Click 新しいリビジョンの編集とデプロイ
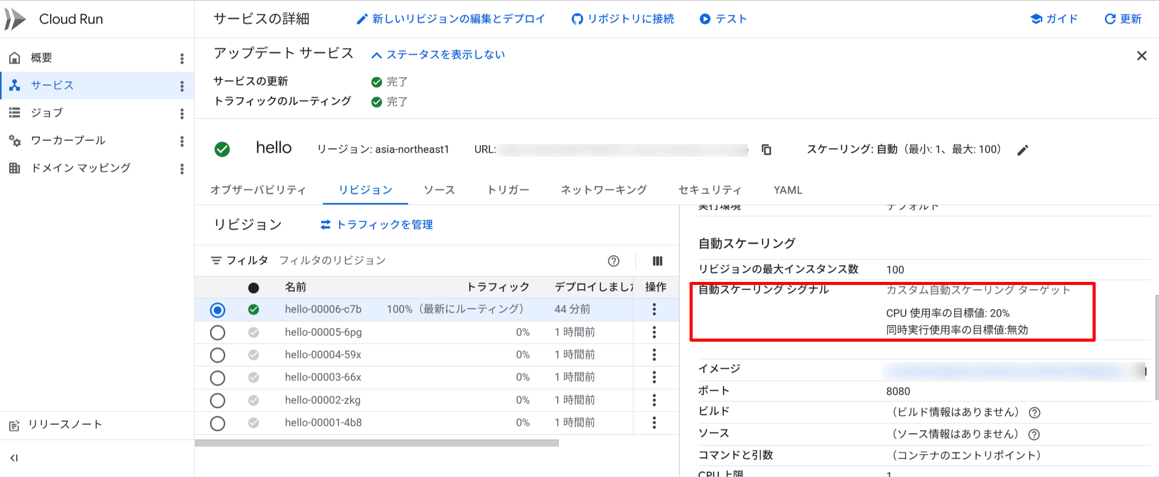This screenshot has width=1159, height=477. 452,19
